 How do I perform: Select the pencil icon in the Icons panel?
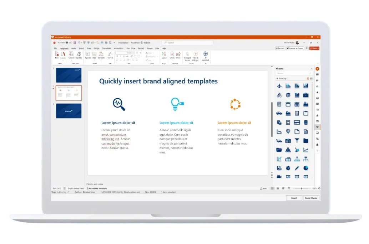point(297,168)
